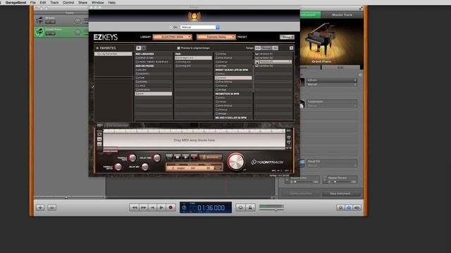
Task: Open the GarageBand application menu
Action: 16,2
